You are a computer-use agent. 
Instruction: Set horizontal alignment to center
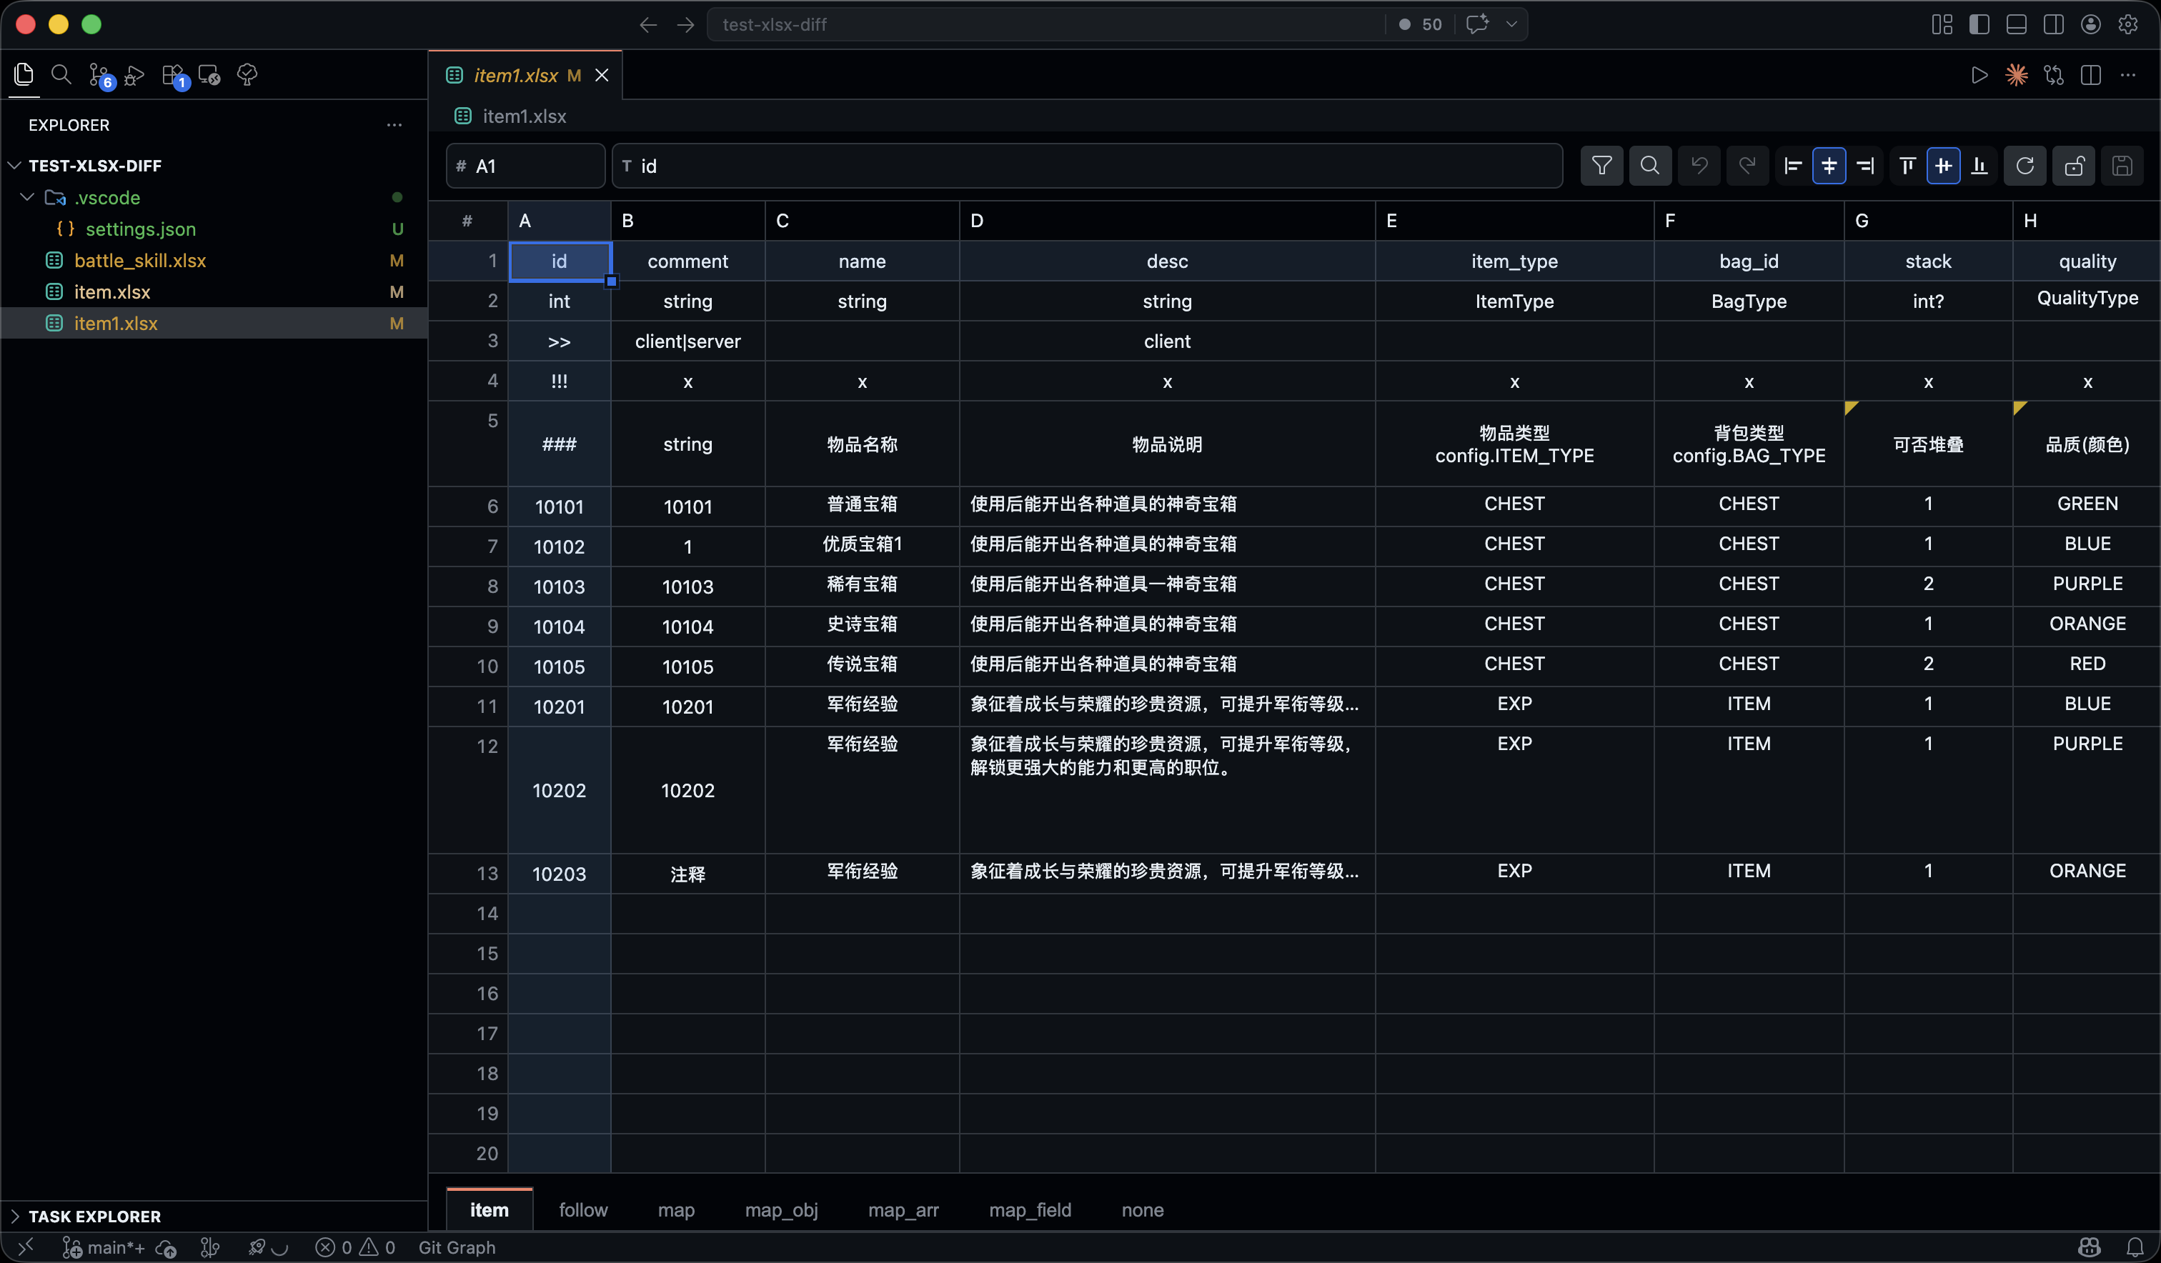pos(1828,166)
